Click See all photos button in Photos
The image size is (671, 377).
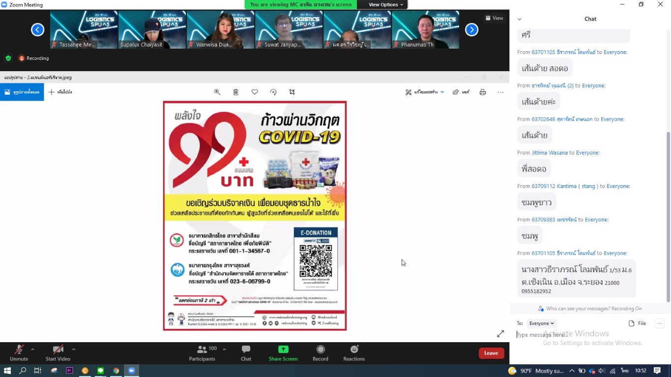point(22,92)
